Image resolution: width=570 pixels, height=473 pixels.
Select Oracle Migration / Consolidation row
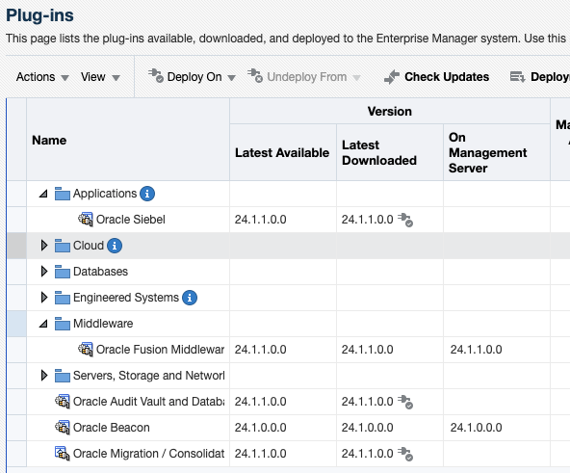289,454
